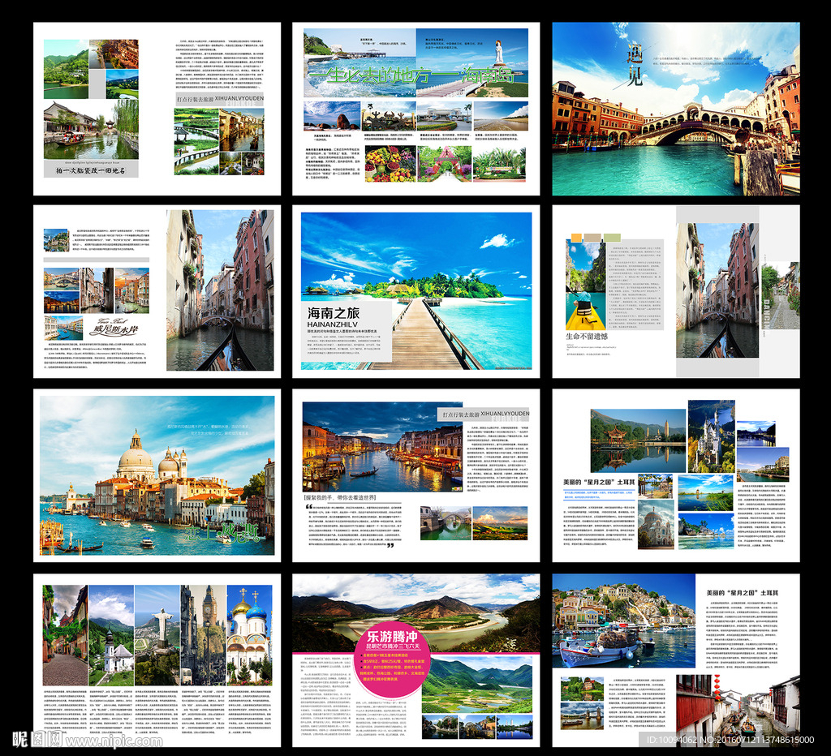The width and height of the screenshot is (831, 756).
Task: Pick the green color square above kayak photo
Action: [613, 238]
